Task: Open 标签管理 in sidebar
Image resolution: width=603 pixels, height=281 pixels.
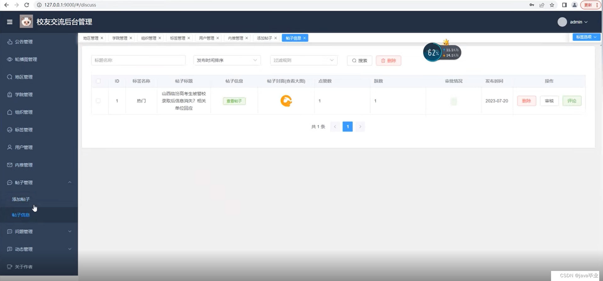Action: pos(39,130)
